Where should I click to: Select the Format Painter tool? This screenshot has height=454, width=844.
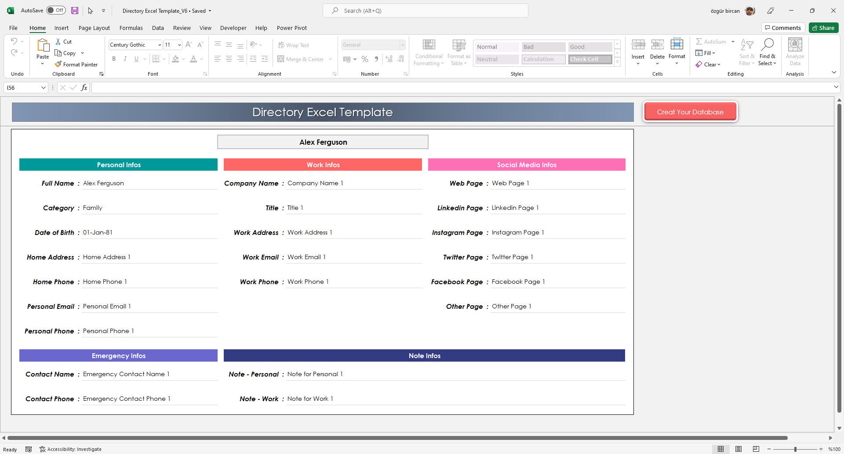76,64
